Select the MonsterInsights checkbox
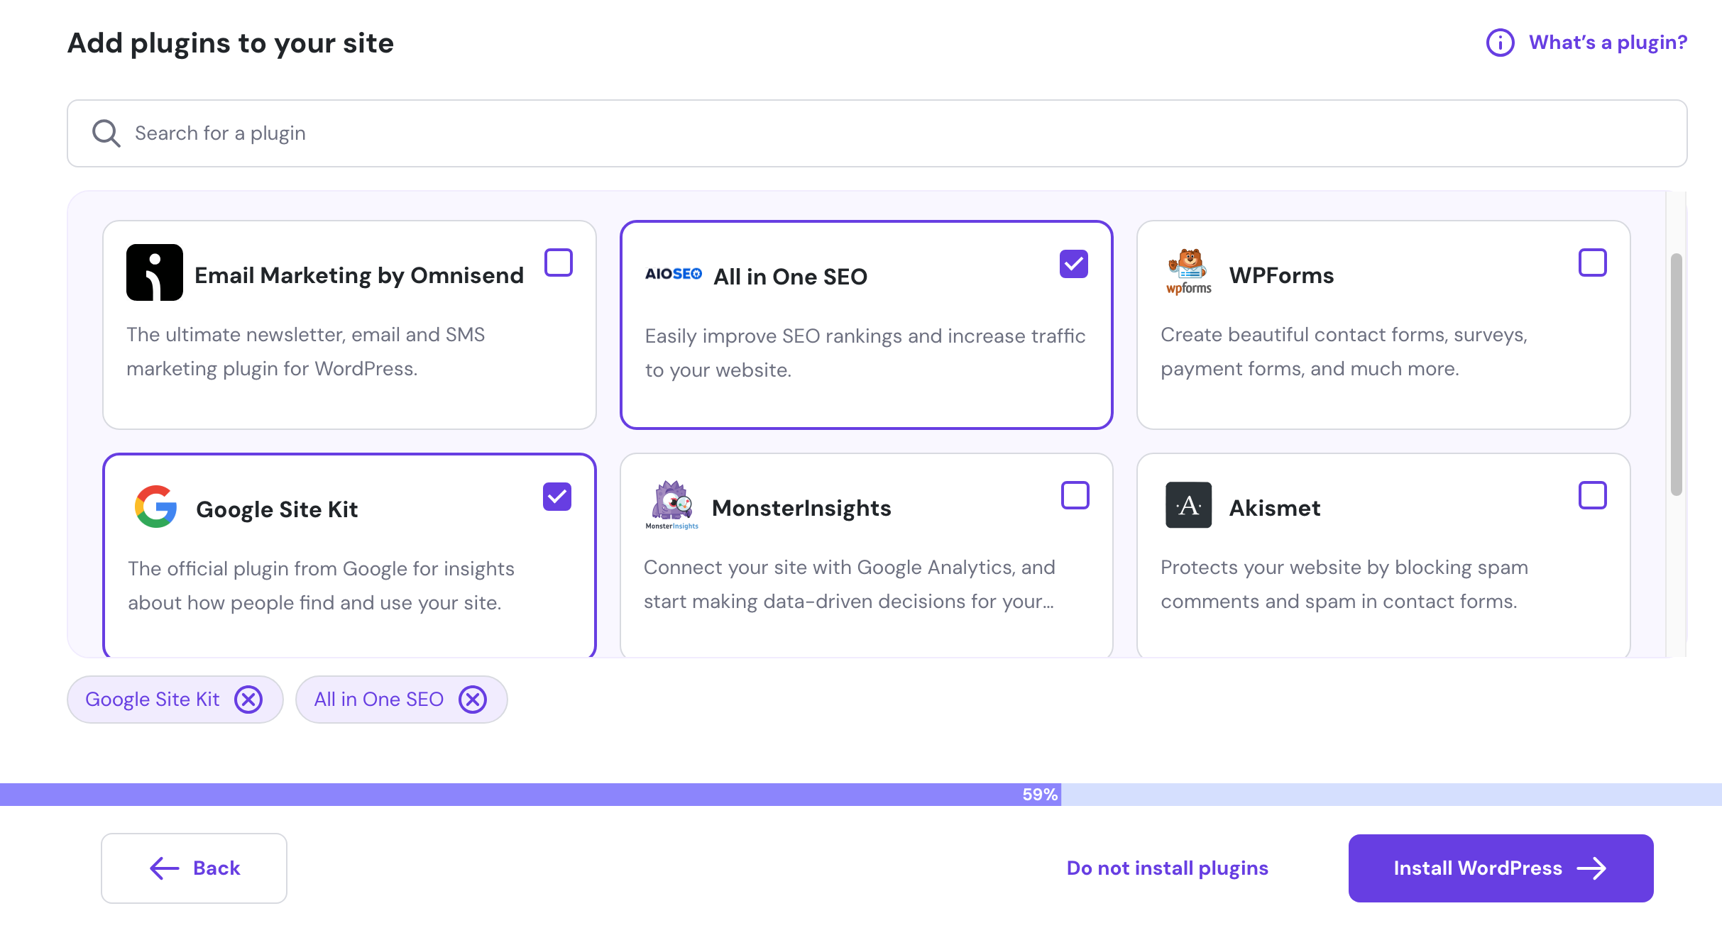Image resolution: width=1722 pixels, height=945 pixels. pos(1075,495)
